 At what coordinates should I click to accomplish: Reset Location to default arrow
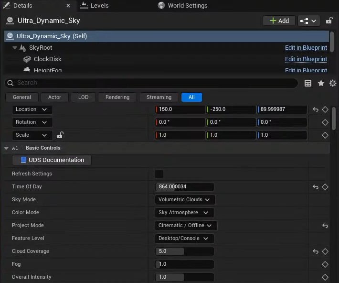316,109
